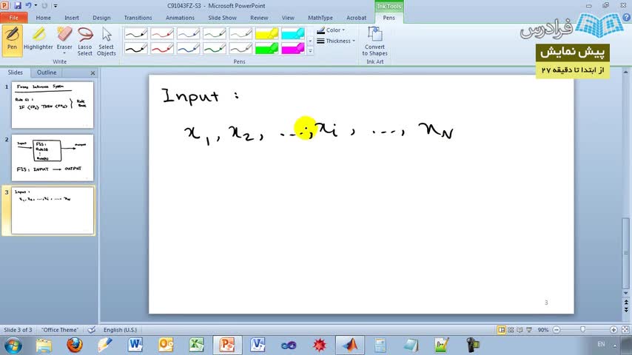Pick magenta highlighter swatch

point(293,48)
